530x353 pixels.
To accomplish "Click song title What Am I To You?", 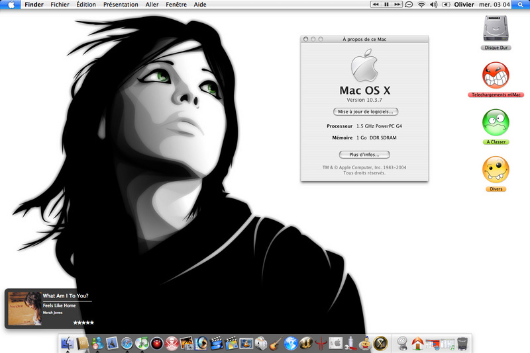I will 66,295.
